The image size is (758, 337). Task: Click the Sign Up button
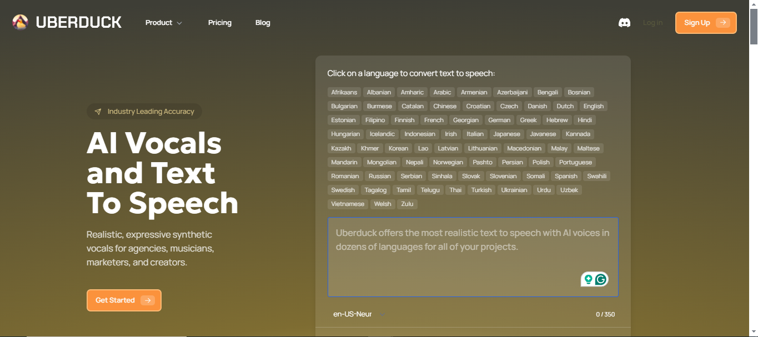706,23
